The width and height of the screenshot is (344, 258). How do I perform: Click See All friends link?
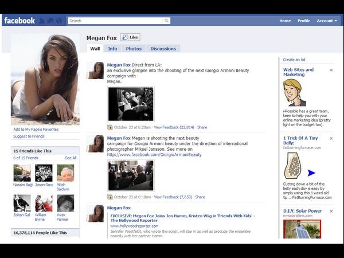(x=71, y=158)
